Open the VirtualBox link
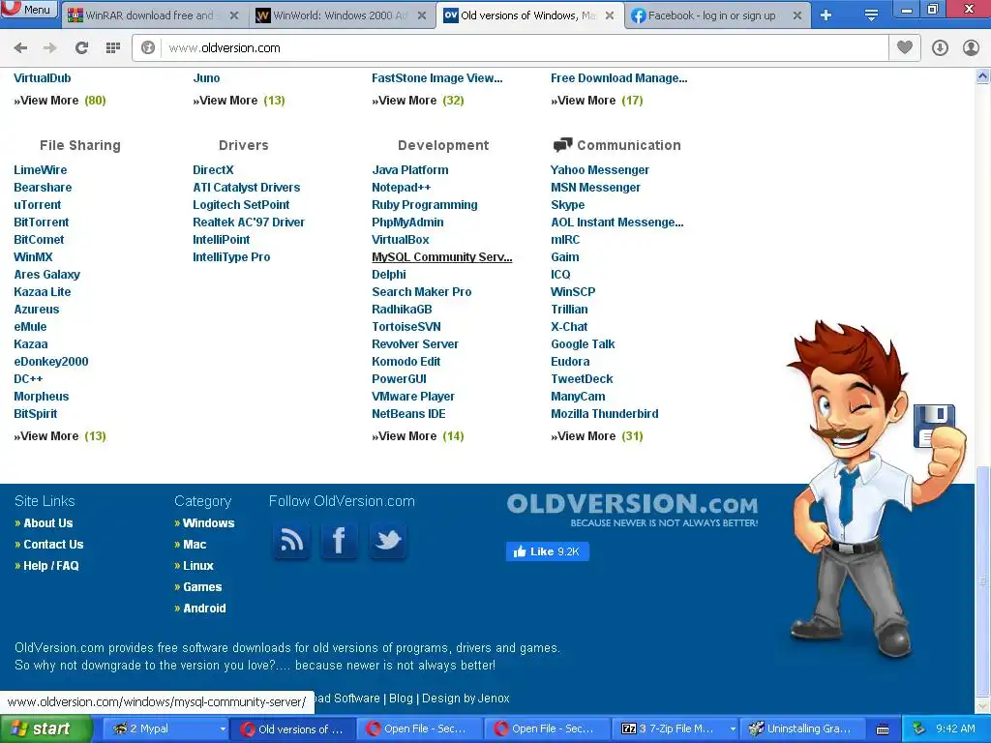991x743 pixels. [x=400, y=240]
